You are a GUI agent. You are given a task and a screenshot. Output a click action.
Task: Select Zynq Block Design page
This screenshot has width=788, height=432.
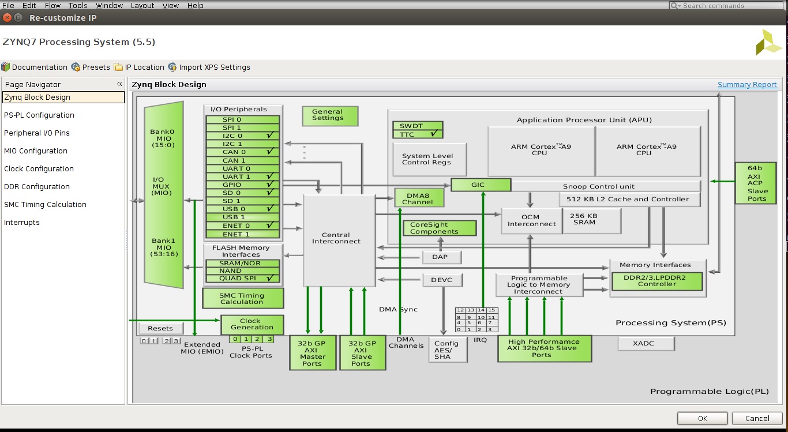(63, 97)
